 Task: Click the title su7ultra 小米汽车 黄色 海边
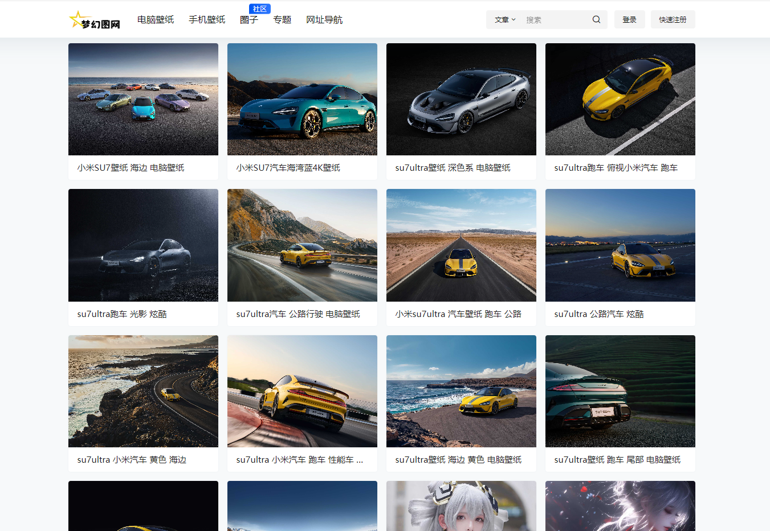(132, 460)
